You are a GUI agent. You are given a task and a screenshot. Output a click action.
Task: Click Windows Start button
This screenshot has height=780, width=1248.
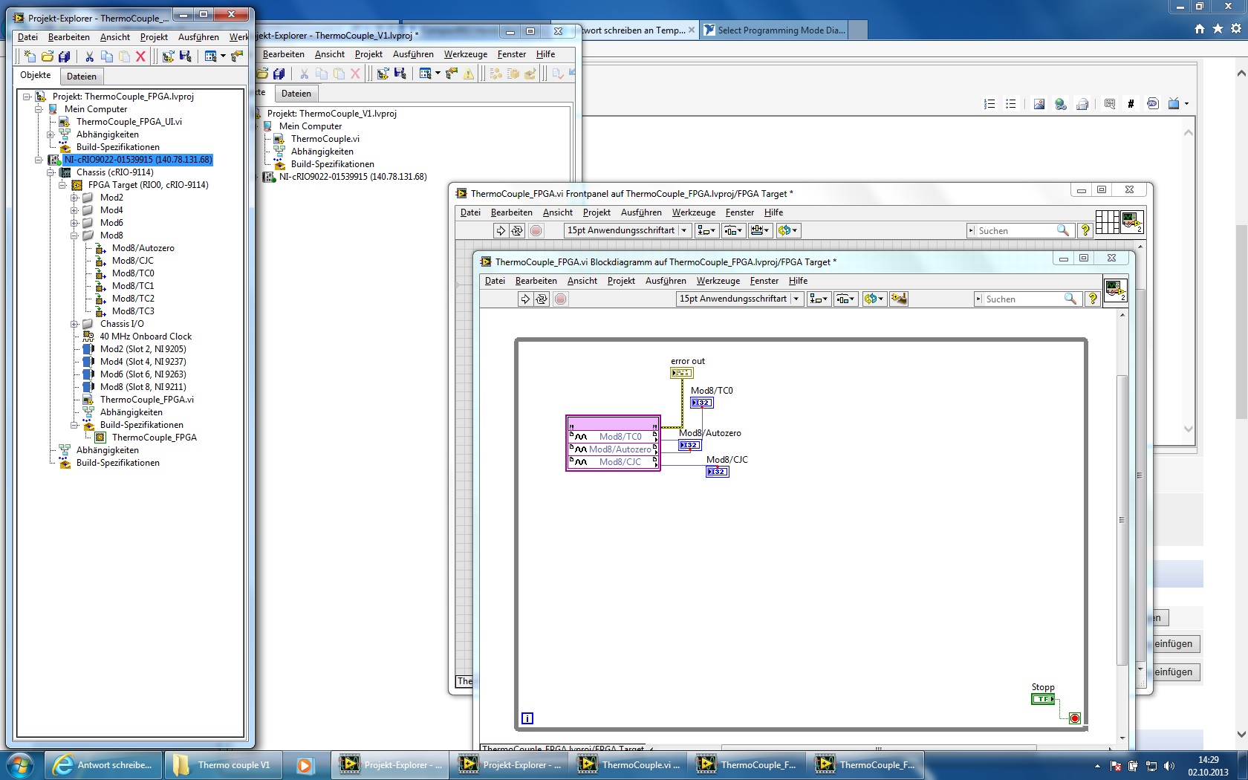19,764
